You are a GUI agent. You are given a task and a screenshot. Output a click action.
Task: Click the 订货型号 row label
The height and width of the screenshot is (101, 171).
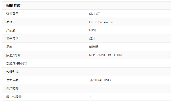click(x=12, y=14)
